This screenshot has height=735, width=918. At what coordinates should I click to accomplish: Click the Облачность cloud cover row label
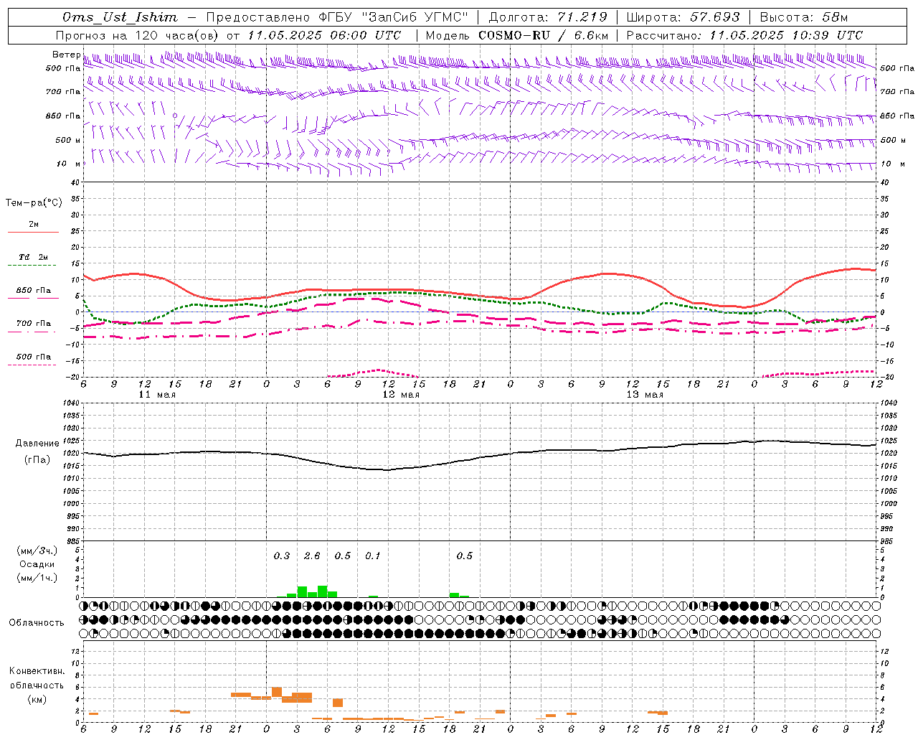pyautogui.click(x=37, y=623)
